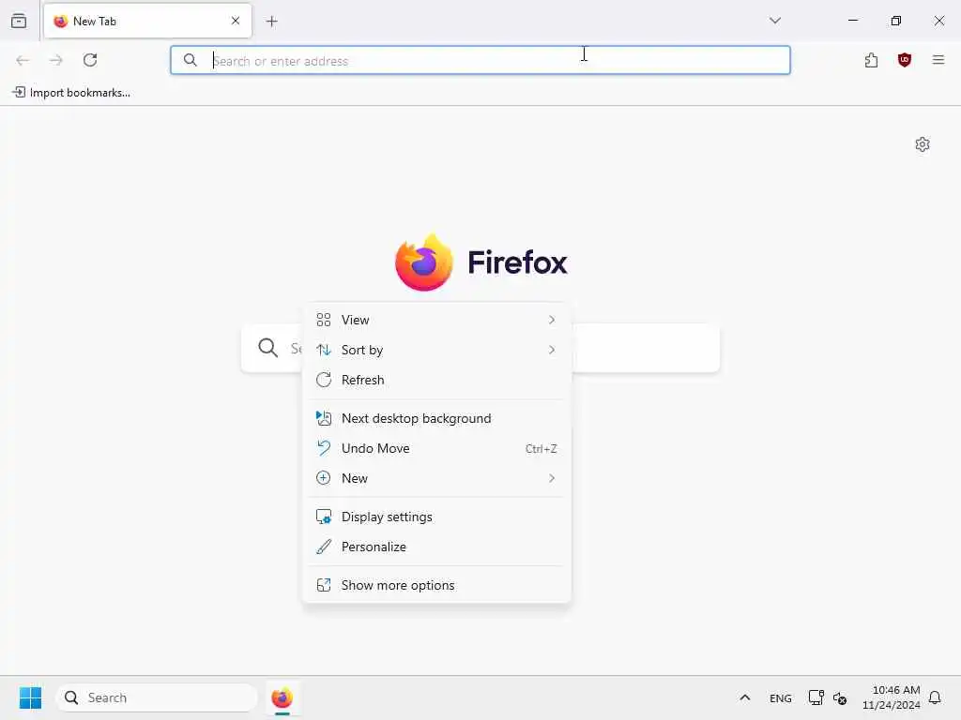
Task: Click the new tab page search box
Action: click(480, 348)
